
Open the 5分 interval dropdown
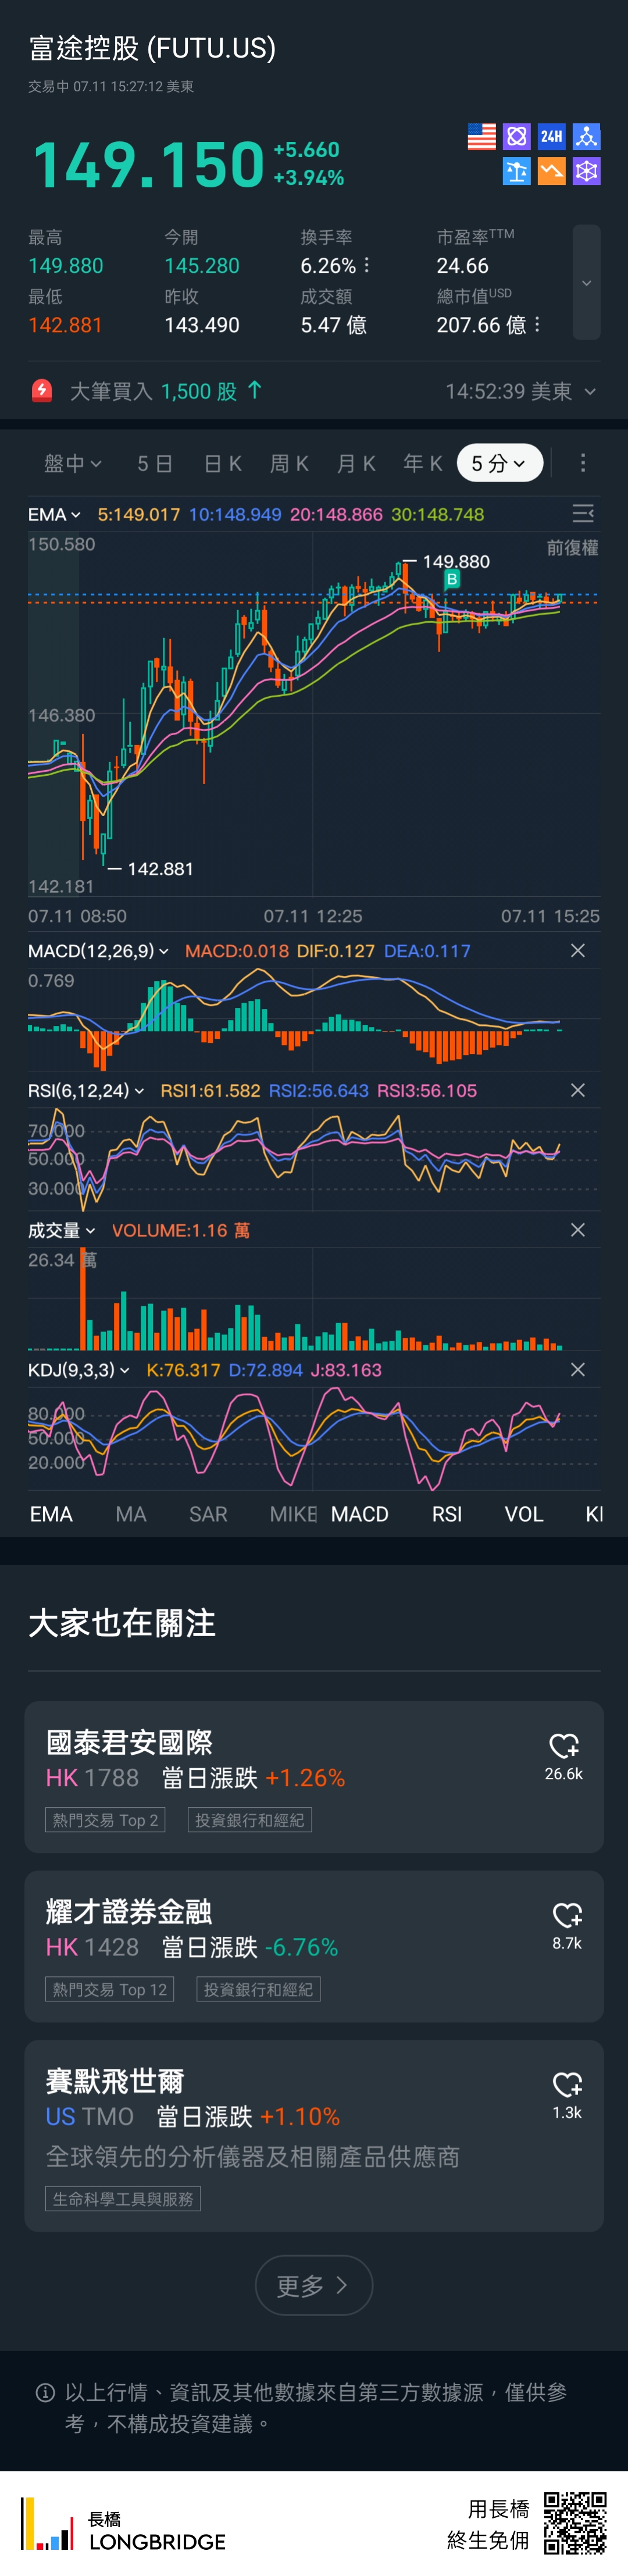point(499,463)
